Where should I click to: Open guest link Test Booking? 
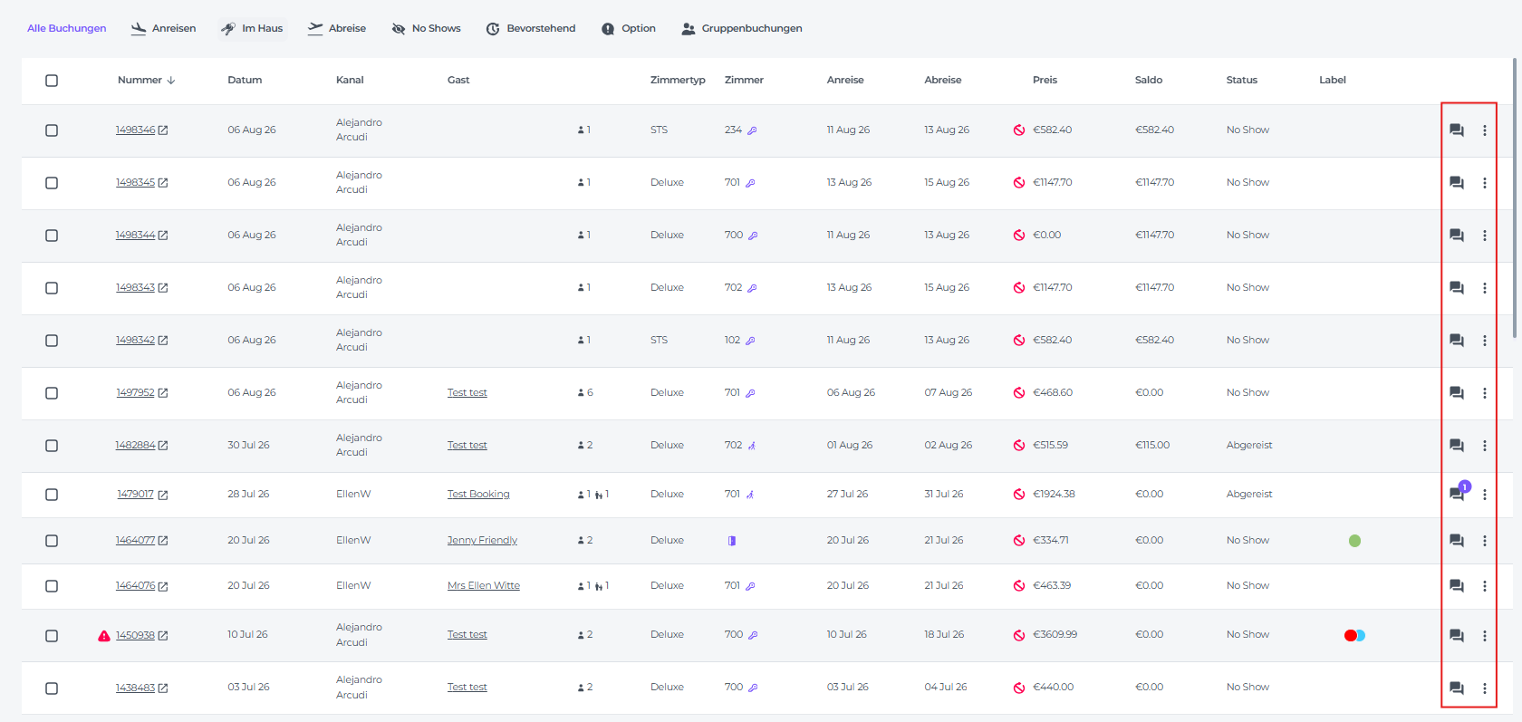pyautogui.click(x=478, y=495)
